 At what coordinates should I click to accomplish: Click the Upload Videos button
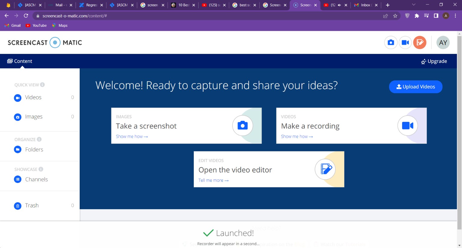point(416,87)
